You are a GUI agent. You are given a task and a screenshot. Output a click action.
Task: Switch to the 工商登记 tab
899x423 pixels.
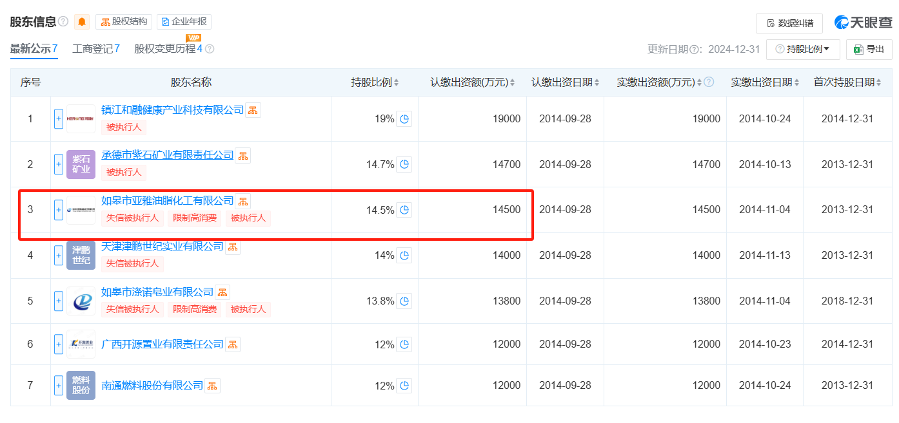(96, 49)
